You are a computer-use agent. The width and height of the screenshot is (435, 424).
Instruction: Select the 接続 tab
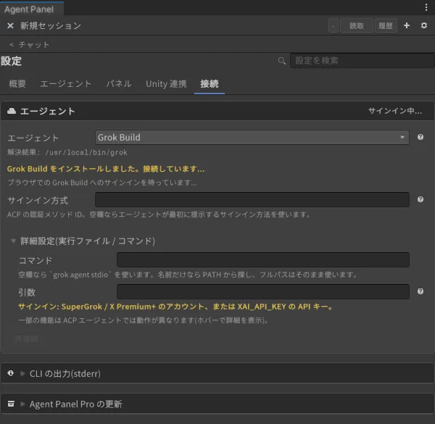(210, 84)
